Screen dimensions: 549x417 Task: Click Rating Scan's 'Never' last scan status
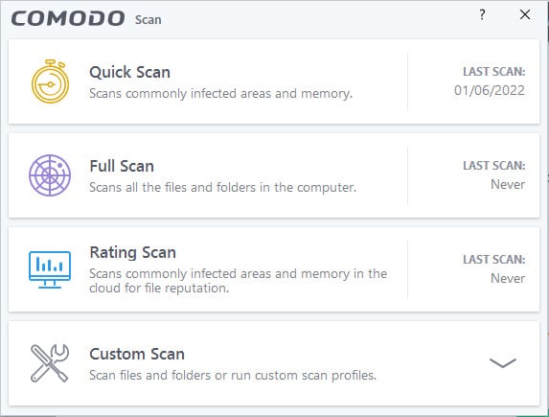(508, 278)
